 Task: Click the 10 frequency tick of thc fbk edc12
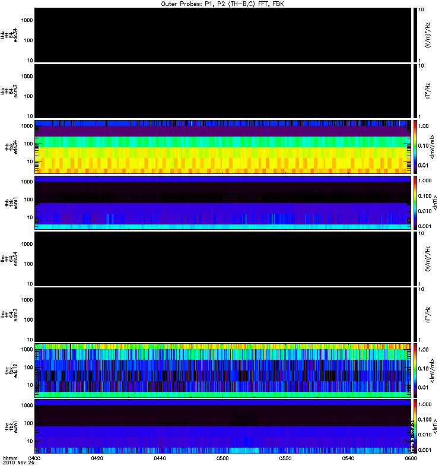point(30,385)
